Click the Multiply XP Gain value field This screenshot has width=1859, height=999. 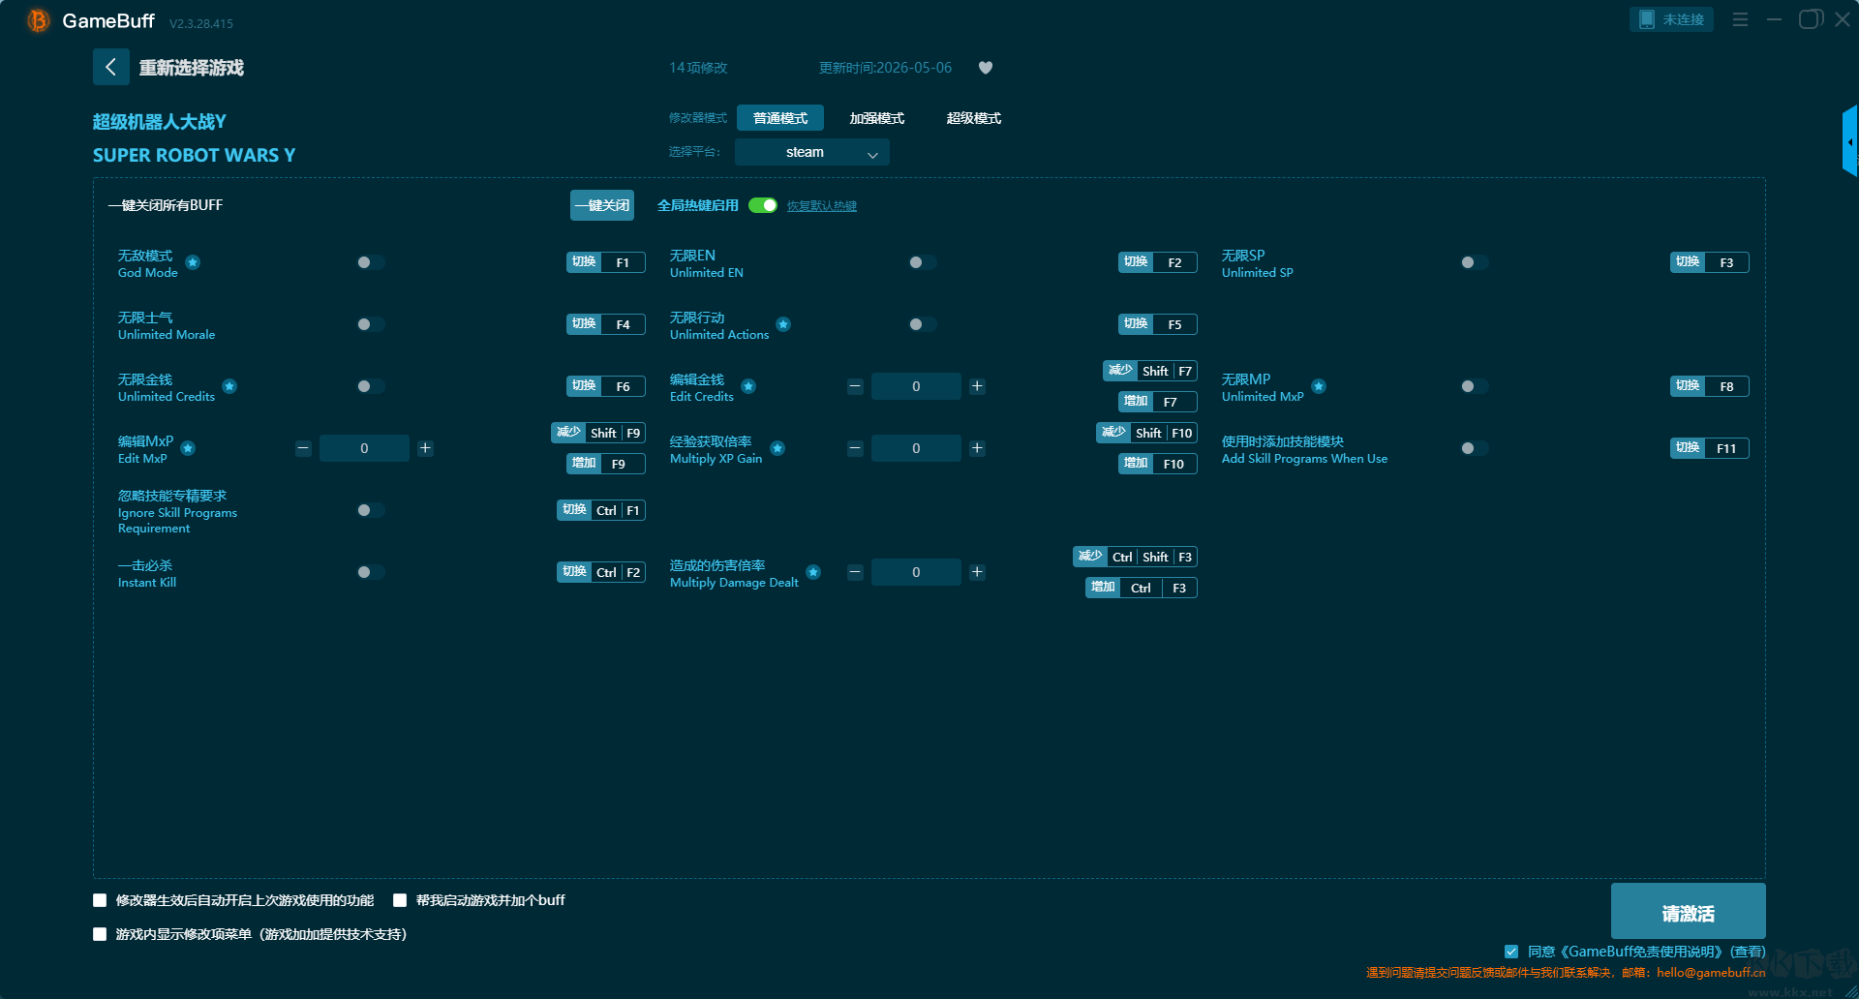point(916,448)
